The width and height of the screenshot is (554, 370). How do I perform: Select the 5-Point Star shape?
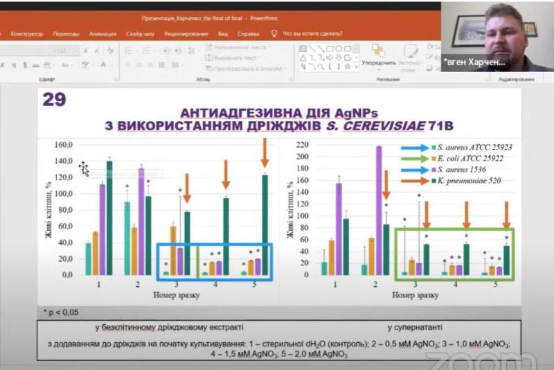(x=348, y=67)
